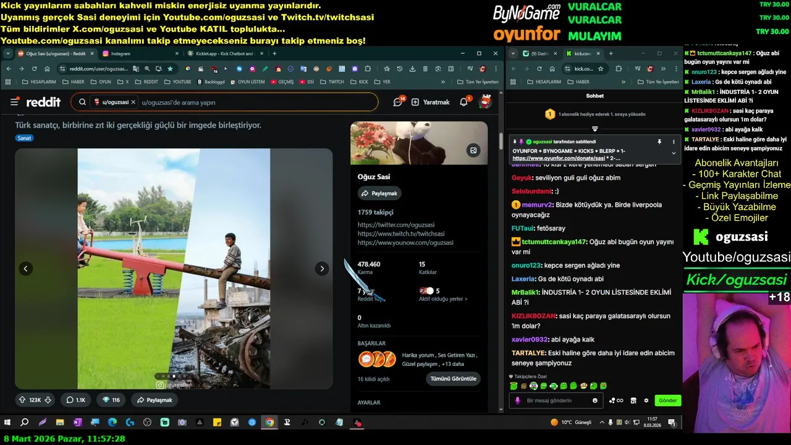Show previous image in post gallery
791x445 pixels.
click(26, 268)
